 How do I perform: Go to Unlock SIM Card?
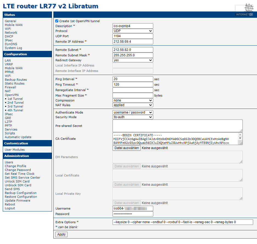tap(17, 181)
